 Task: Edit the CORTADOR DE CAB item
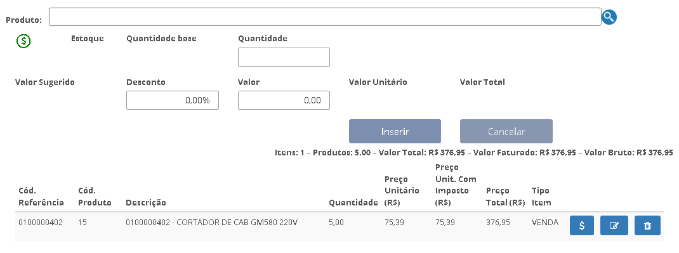tap(614, 225)
